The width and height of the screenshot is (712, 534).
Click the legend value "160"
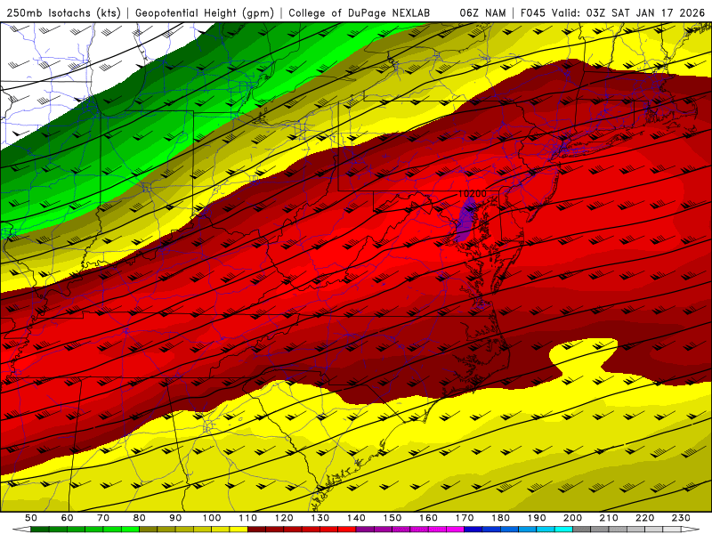428,518
